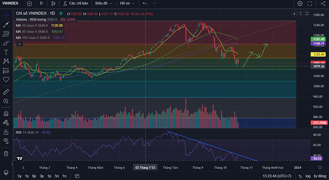The image size is (329, 180).
Task: Click the 03 Tháng 7 '23 date label
Action: coord(145,168)
